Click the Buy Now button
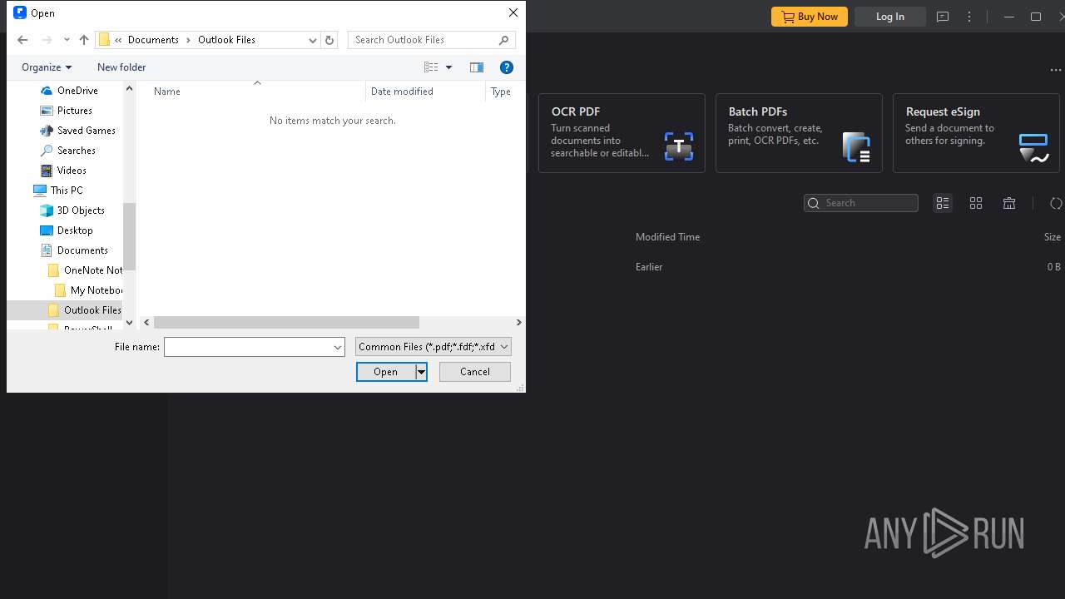Image resolution: width=1065 pixels, height=599 pixels. pyautogui.click(x=810, y=17)
